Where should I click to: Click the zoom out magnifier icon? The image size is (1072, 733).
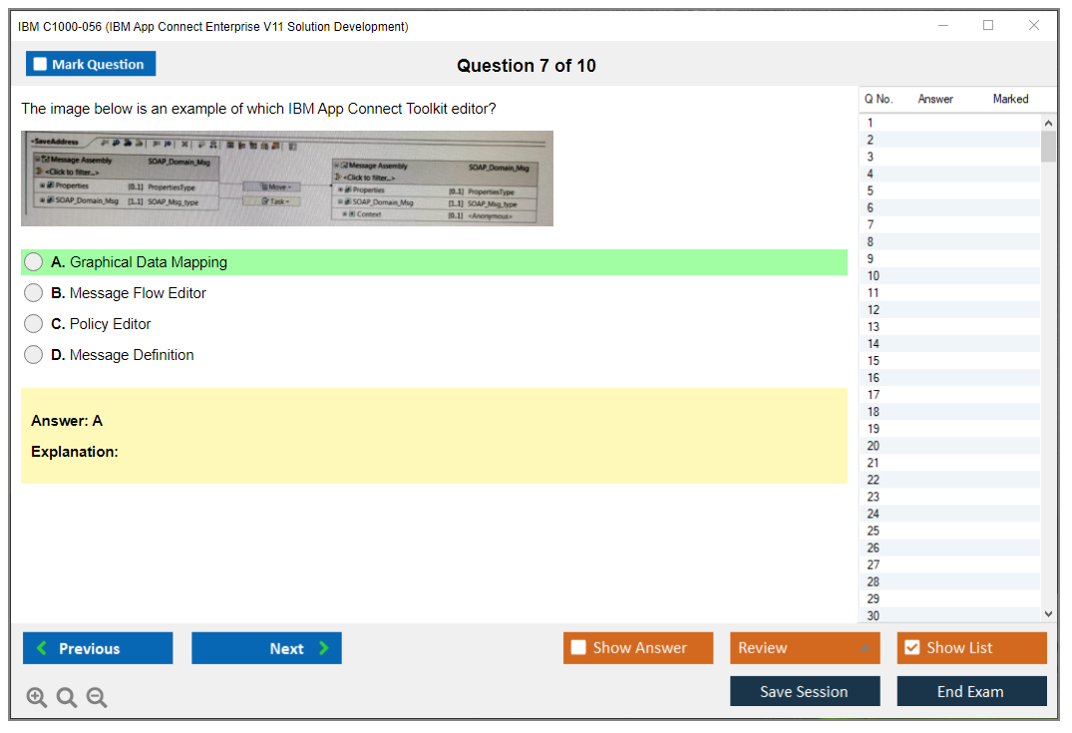click(97, 698)
